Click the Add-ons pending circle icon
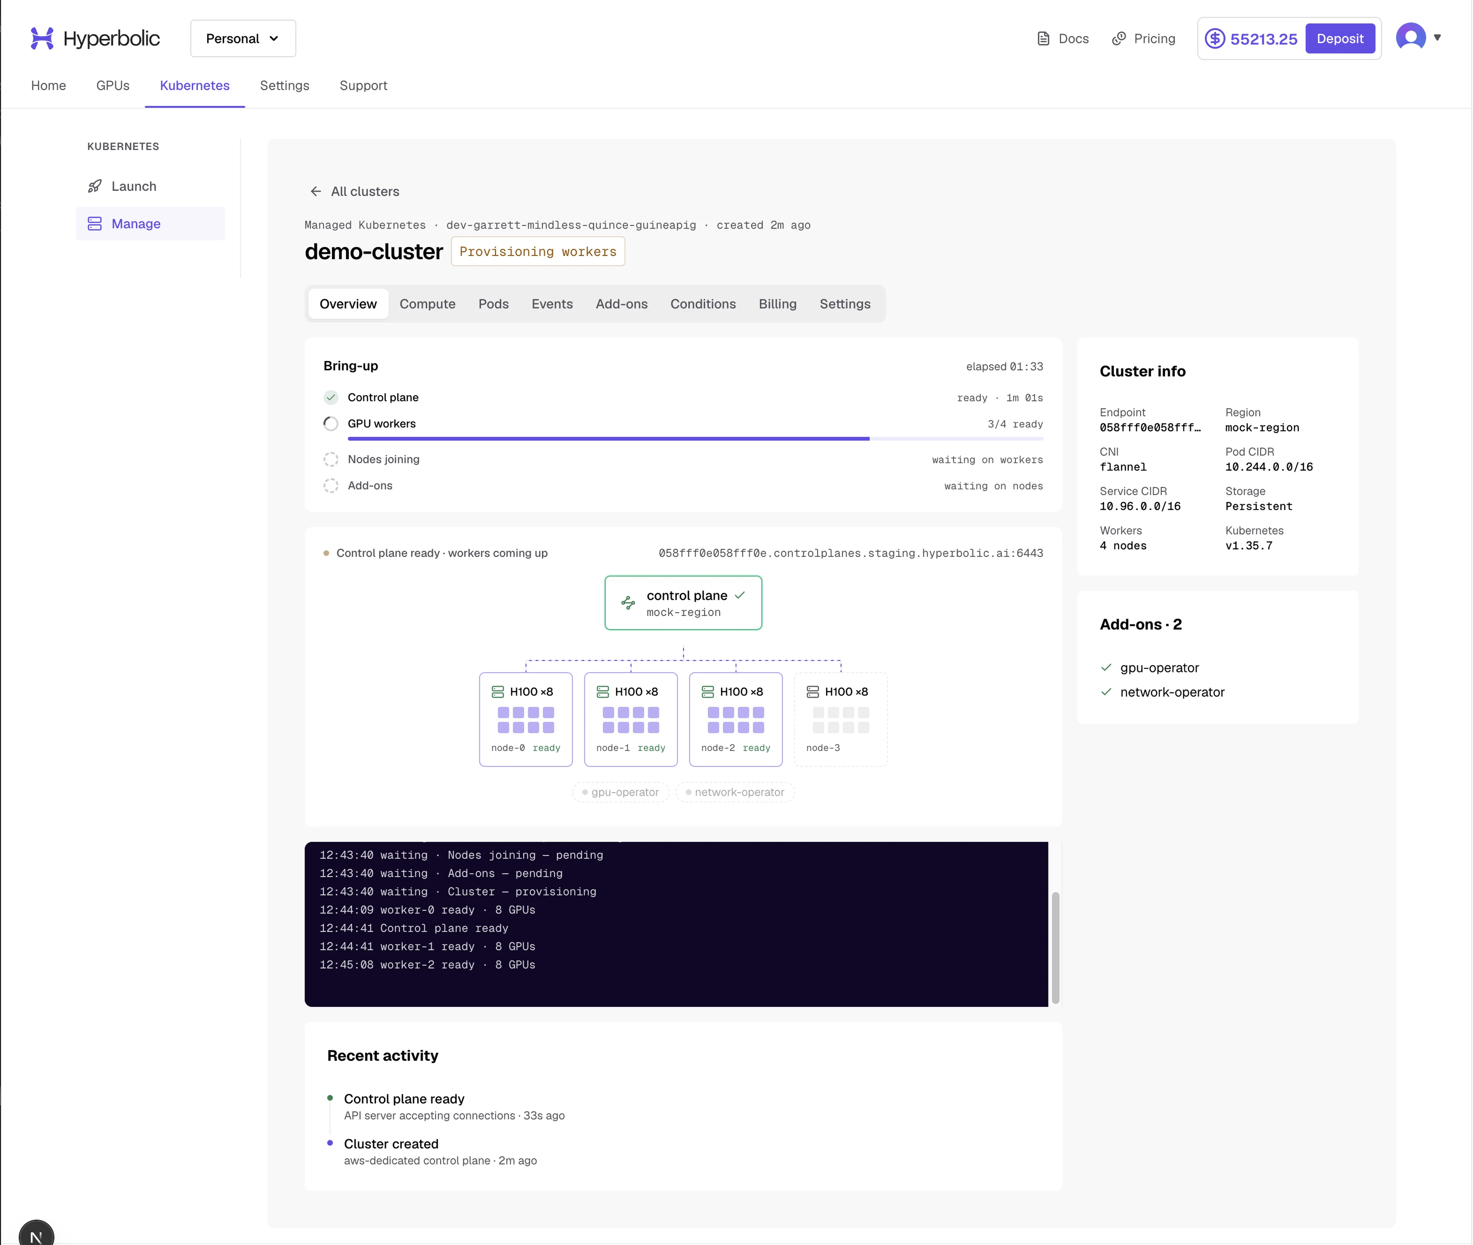 pyautogui.click(x=330, y=486)
